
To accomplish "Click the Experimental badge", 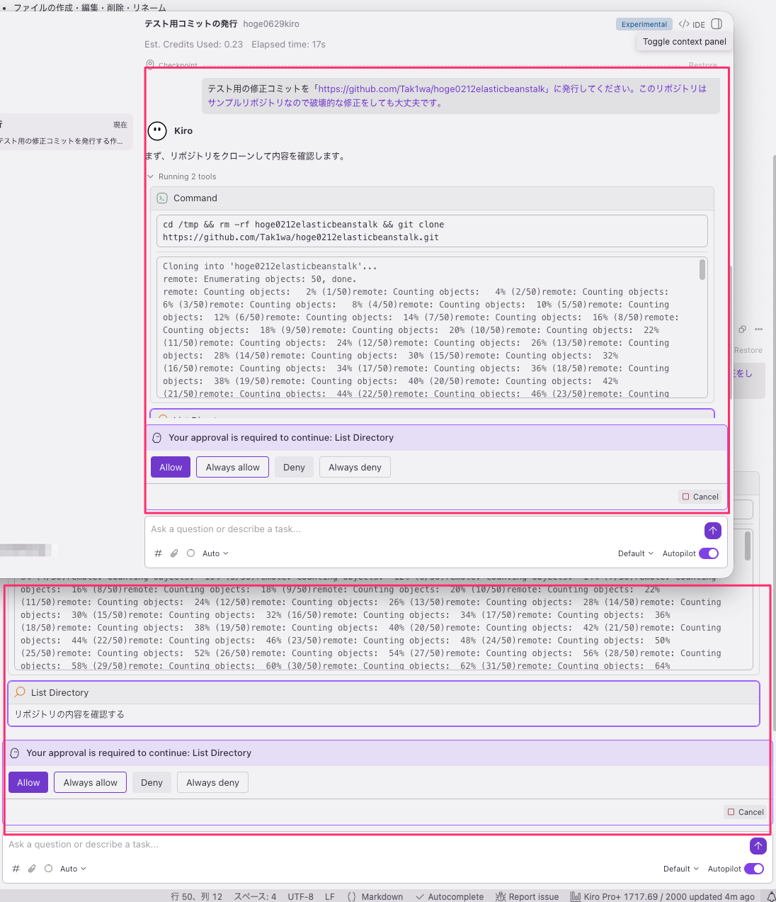I will (x=644, y=24).
